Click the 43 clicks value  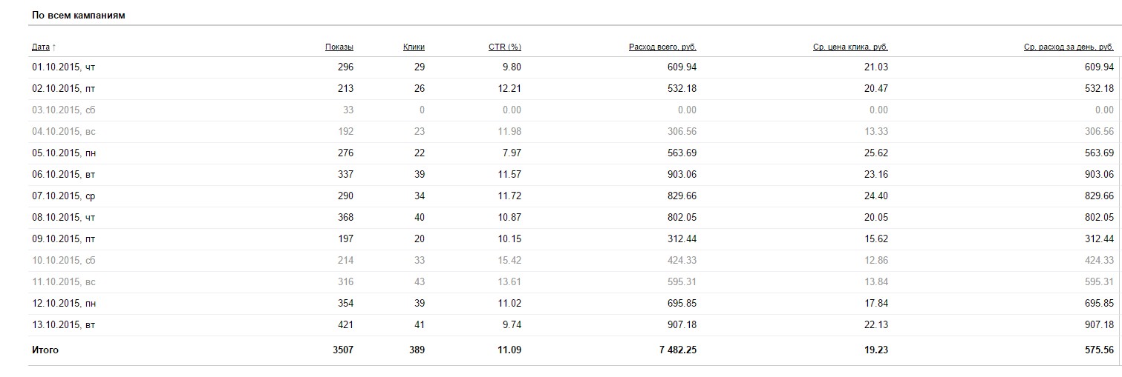[x=419, y=282]
